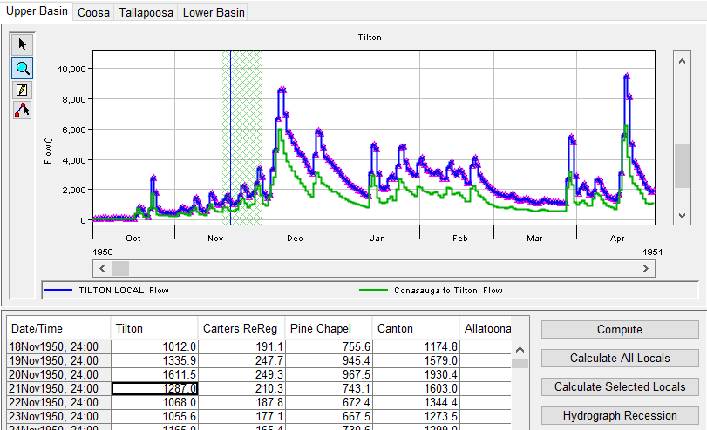Click the plot horizontal scrollbar left arrow
The height and width of the screenshot is (430, 707).
pos(100,269)
